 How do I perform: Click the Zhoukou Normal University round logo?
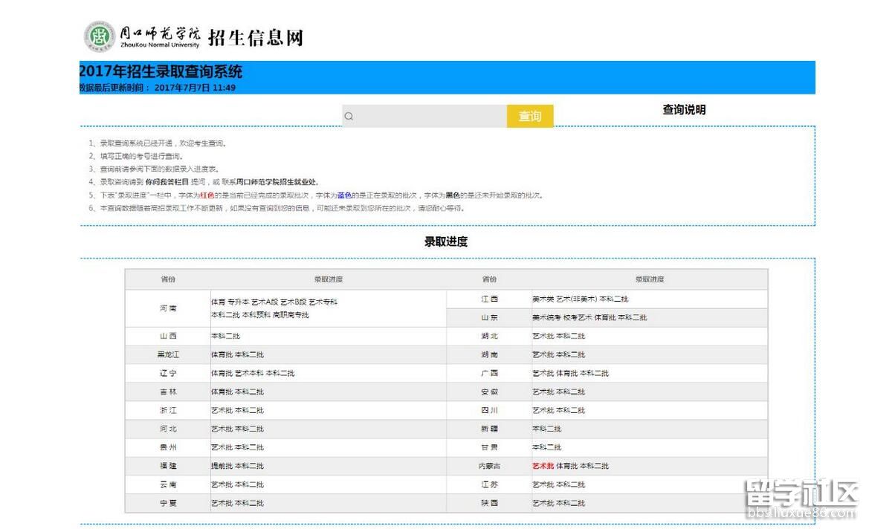click(99, 36)
